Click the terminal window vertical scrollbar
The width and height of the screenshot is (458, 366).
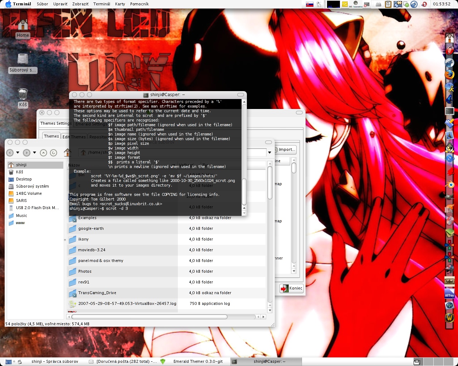point(244,191)
